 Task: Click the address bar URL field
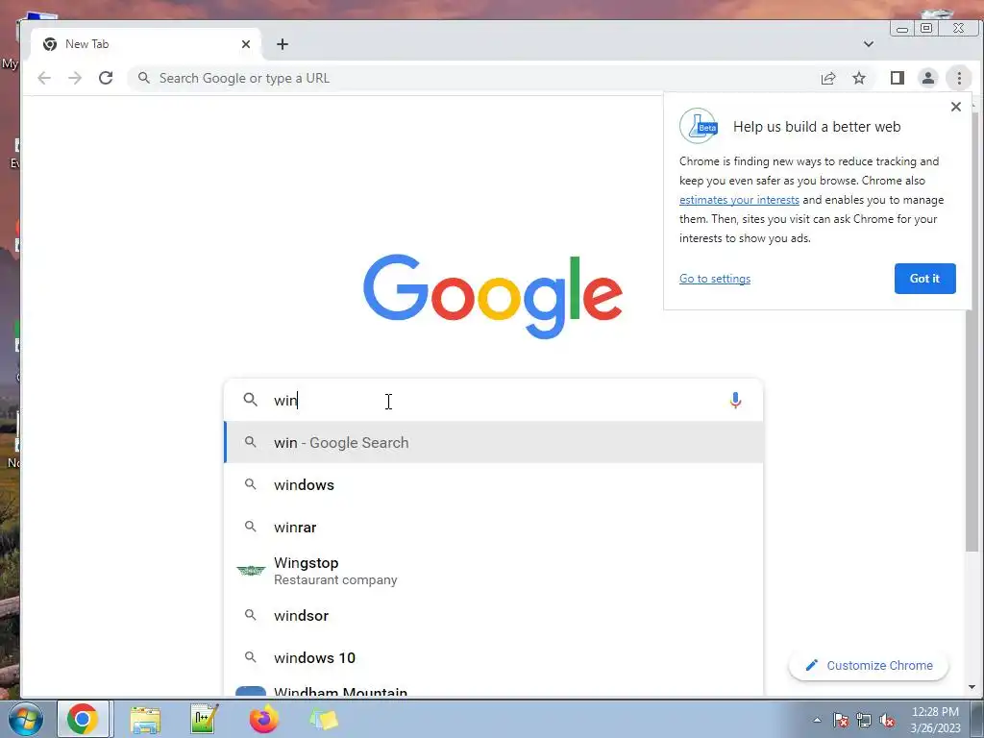pos(471,78)
